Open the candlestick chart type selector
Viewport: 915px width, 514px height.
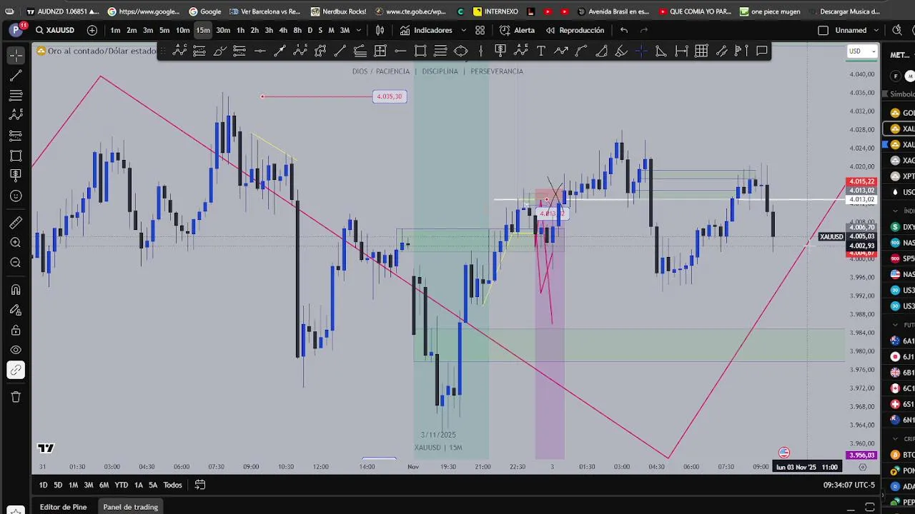(380, 30)
